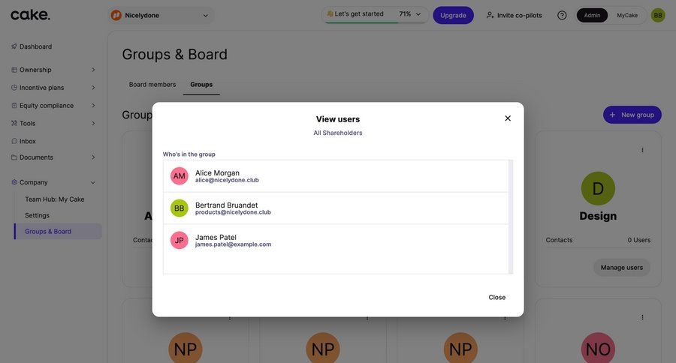Click the Upgrade button
This screenshot has height=363, width=676.
point(453,15)
